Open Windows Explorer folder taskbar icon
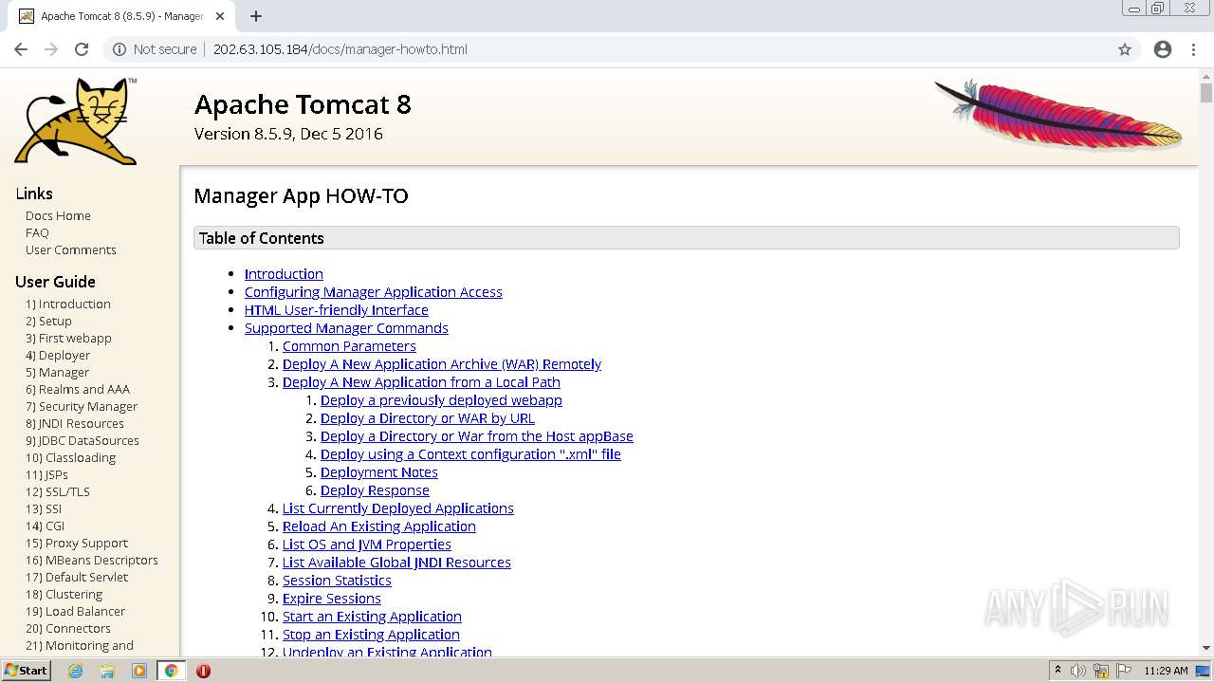This screenshot has width=1214, height=683. (107, 671)
